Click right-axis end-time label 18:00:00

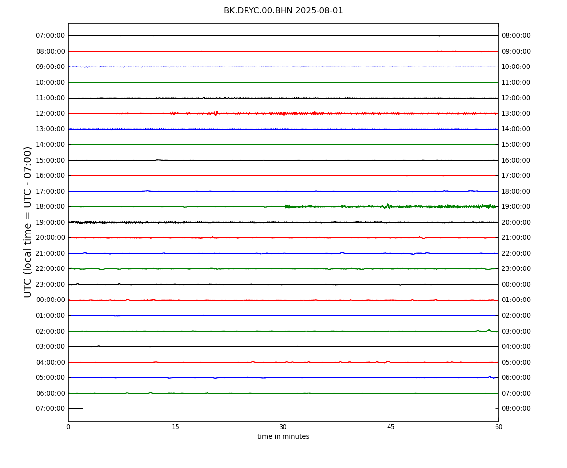click(516, 191)
